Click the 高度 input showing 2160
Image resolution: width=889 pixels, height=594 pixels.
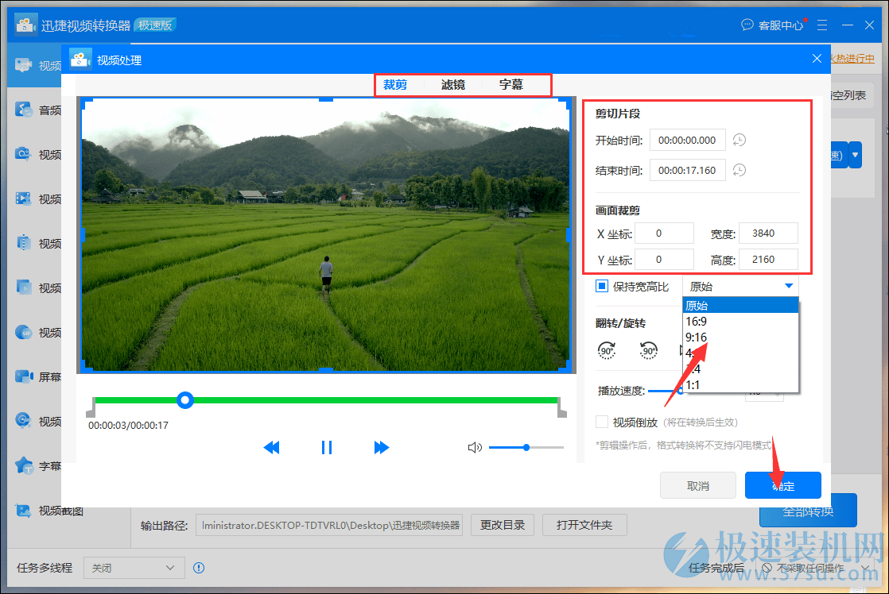(x=768, y=260)
